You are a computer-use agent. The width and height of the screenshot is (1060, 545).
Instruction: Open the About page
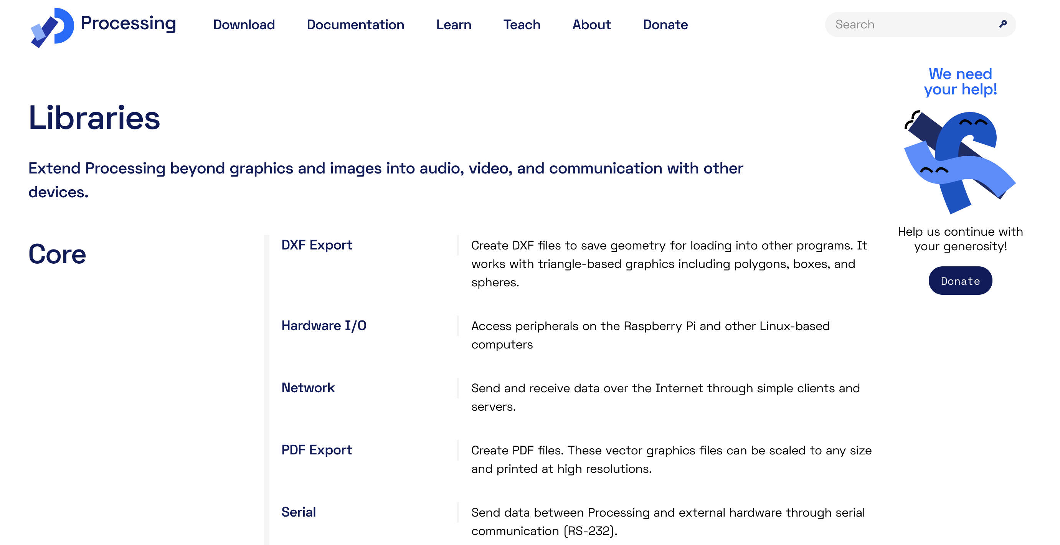pyautogui.click(x=591, y=25)
